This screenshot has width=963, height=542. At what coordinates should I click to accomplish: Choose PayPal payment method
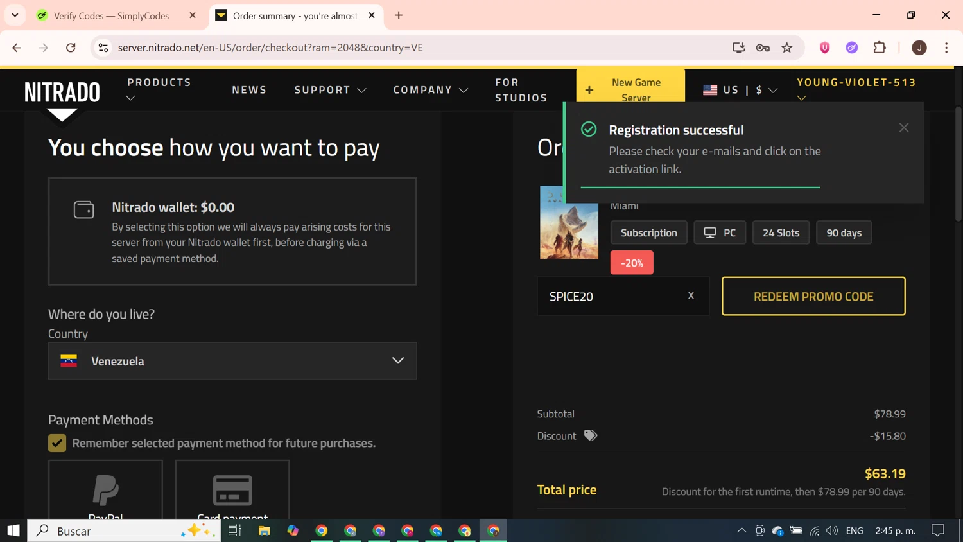click(x=105, y=490)
